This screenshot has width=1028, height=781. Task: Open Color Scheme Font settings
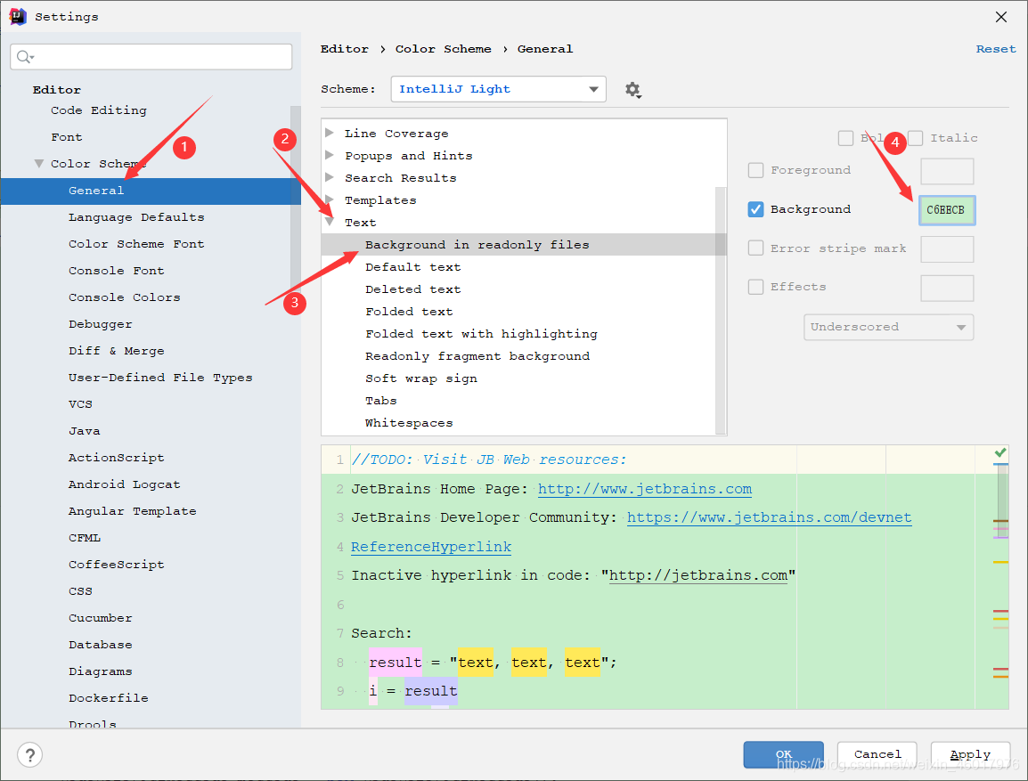click(136, 244)
